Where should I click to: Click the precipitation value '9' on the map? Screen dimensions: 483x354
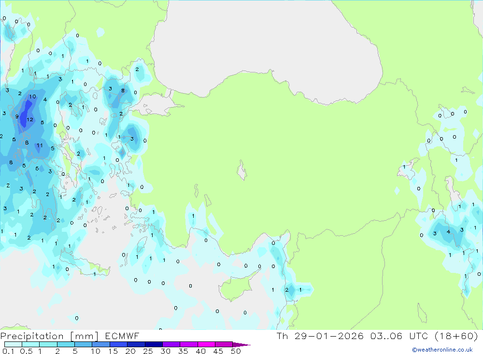[17, 116]
